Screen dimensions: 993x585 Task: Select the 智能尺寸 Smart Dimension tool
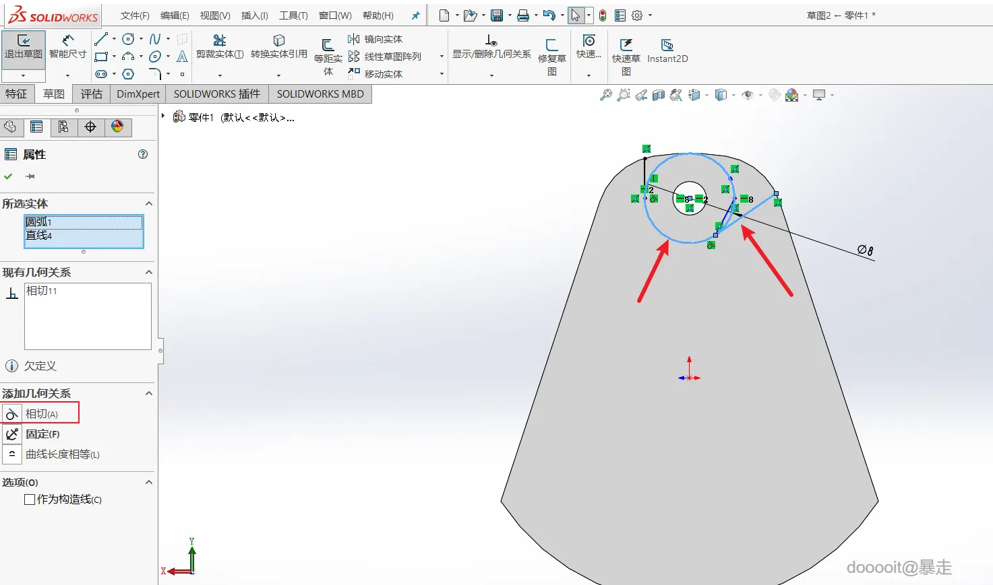click(x=67, y=47)
